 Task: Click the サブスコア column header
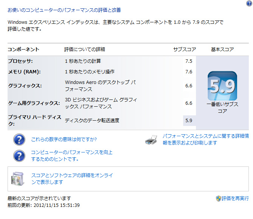click(185, 49)
